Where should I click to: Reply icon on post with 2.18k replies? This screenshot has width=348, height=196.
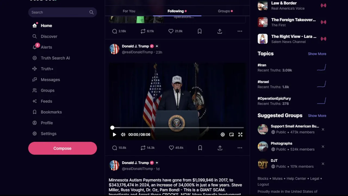point(114,31)
